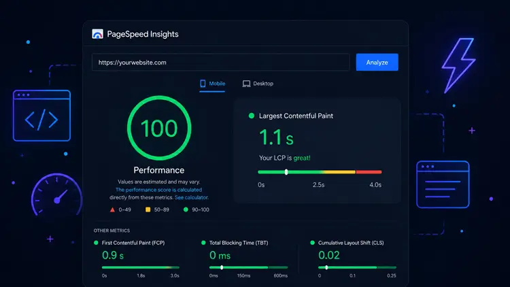510x287 pixels.
Task: Click the Cumulative Layout Shift green status dot
Action: tap(313, 243)
